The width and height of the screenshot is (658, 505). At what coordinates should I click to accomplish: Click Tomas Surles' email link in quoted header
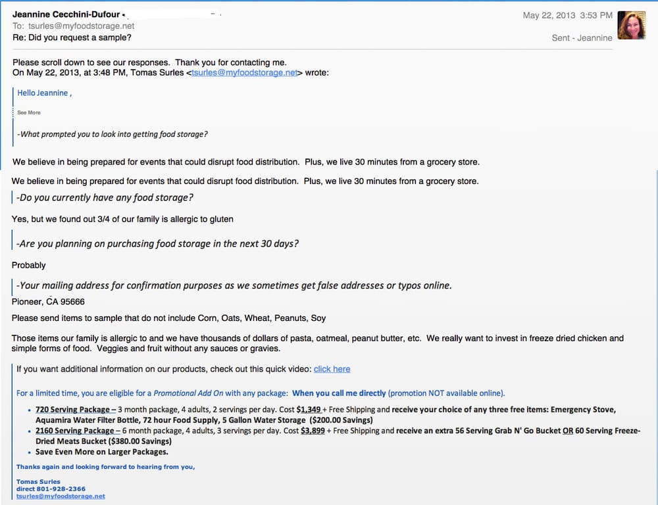pyautogui.click(x=244, y=73)
